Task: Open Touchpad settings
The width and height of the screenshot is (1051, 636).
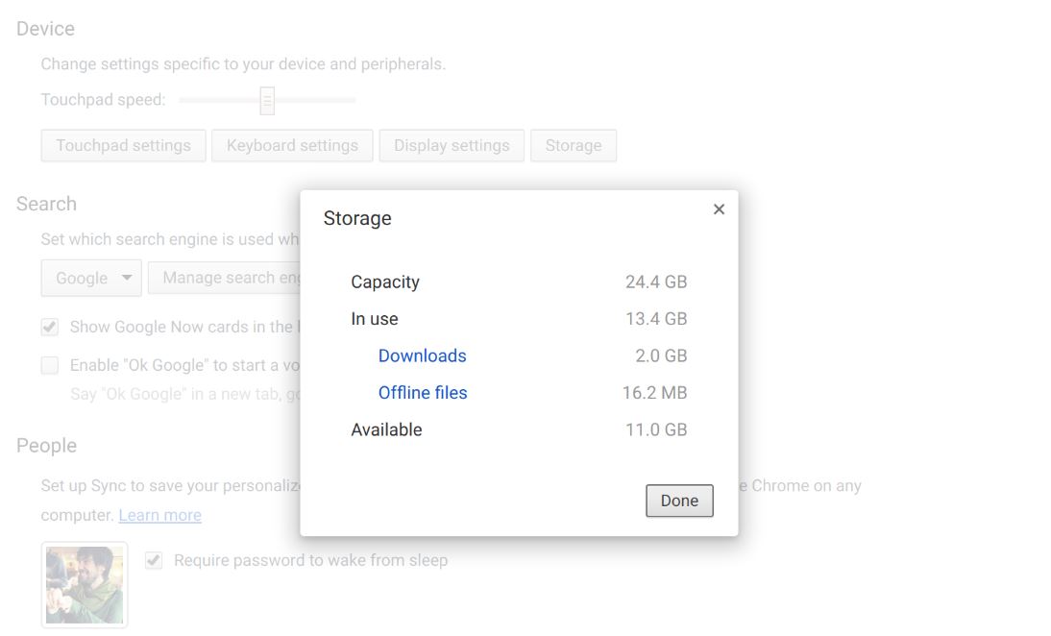Action: [123, 146]
